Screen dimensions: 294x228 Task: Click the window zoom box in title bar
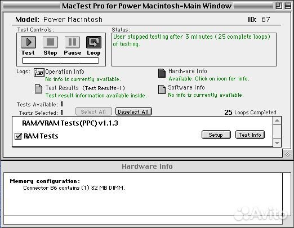pos(279,6)
